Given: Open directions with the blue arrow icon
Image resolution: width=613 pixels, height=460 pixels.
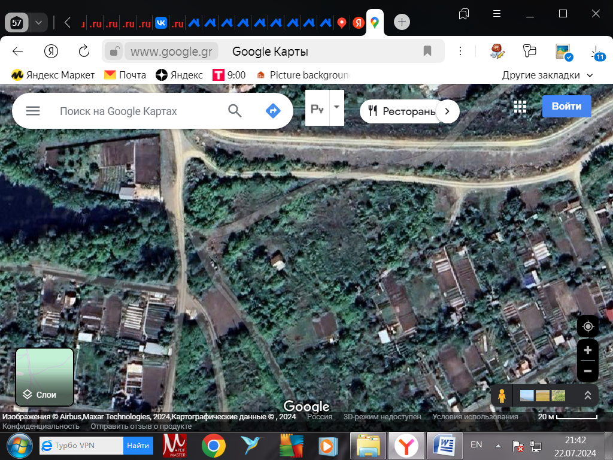Looking at the screenshot, I should coord(273,111).
